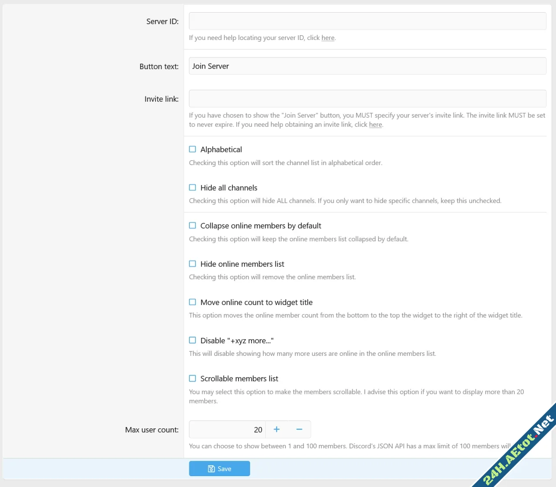Enable the Alphabetical channel sorting option

coord(192,149)
